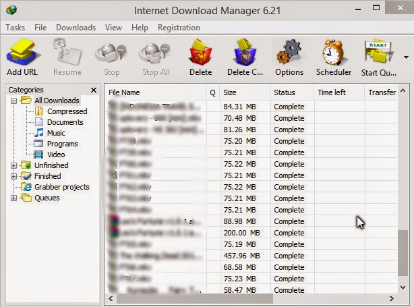Expand the Finished tree node
414x307 pixels.
(x=13, y=176)
